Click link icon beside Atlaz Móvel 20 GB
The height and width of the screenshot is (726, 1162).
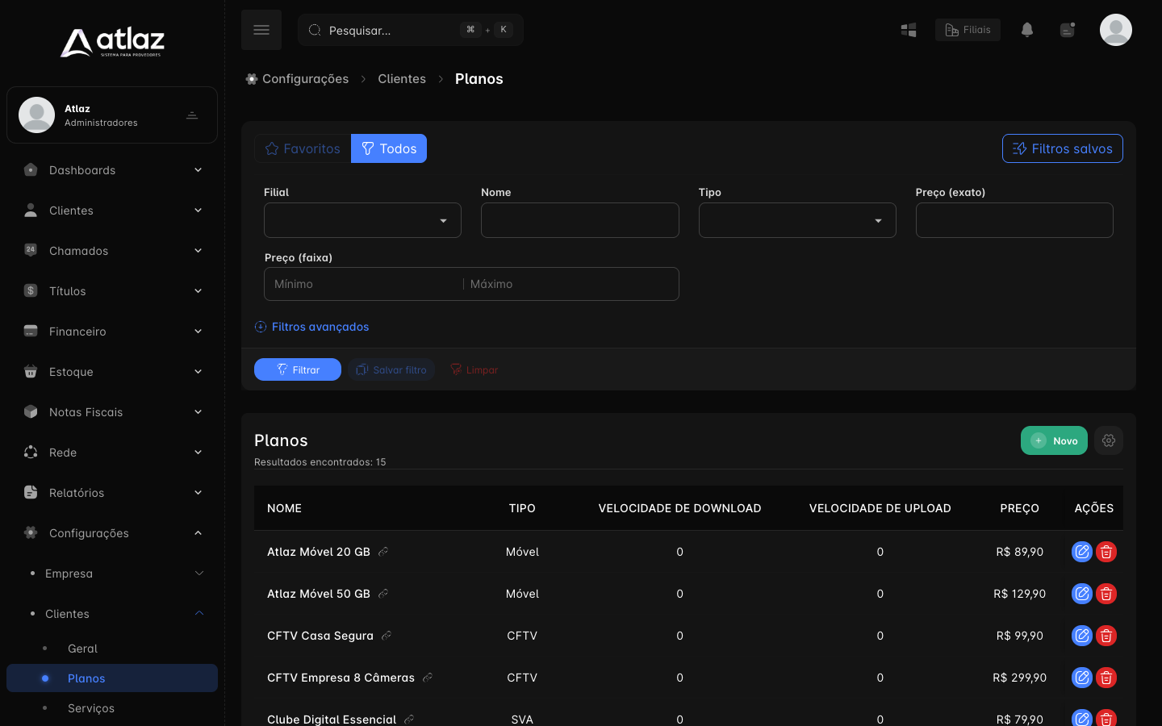[383, 552]
